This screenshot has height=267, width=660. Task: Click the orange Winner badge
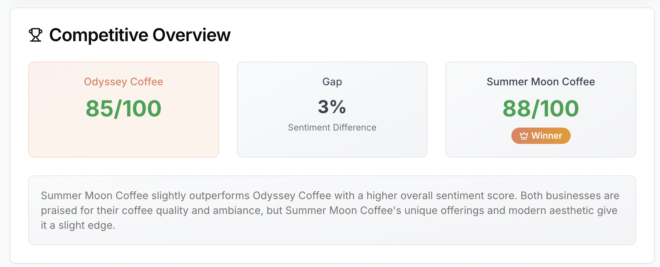point(541,136)
